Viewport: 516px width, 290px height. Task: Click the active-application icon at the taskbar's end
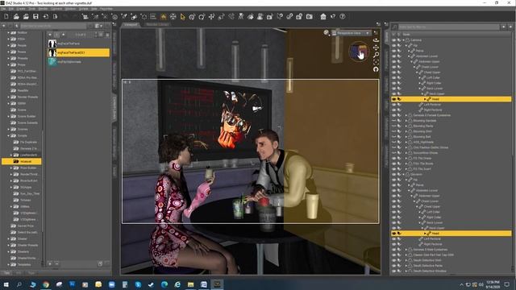click(217, 284)
